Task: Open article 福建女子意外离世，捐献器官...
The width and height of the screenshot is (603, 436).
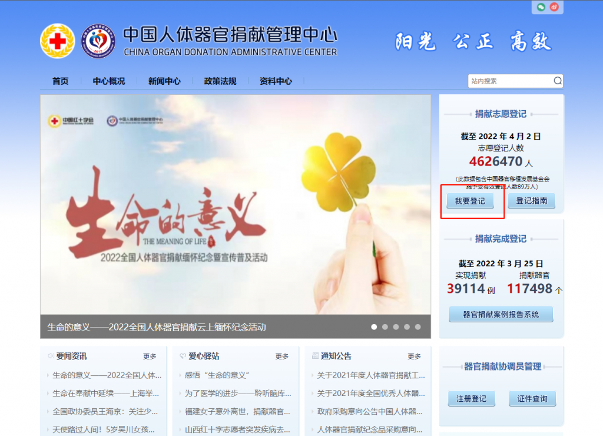Action: coord(237,411)
